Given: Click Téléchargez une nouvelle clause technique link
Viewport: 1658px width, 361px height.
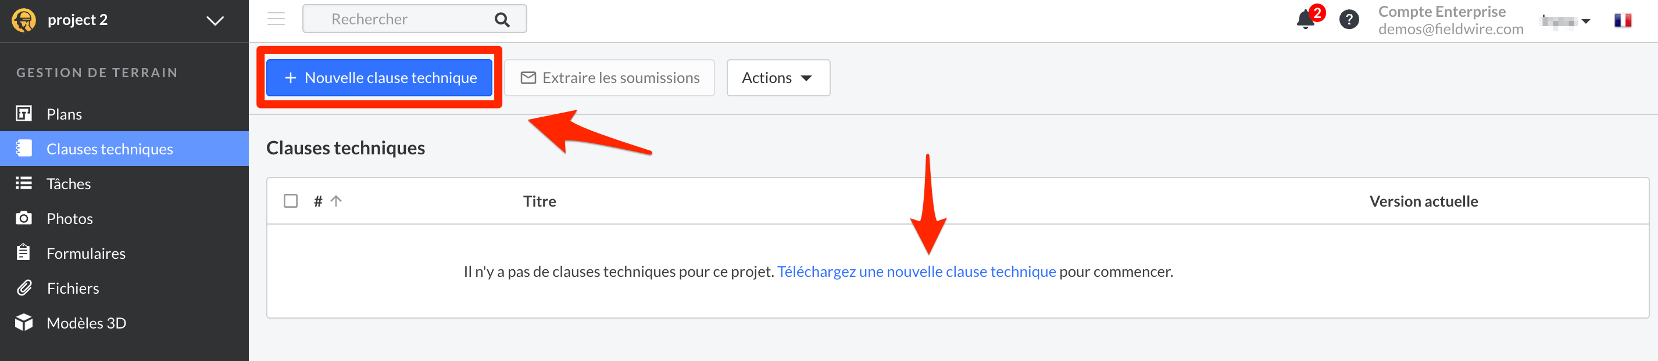Looking at the screenshot, I should 916,272.
